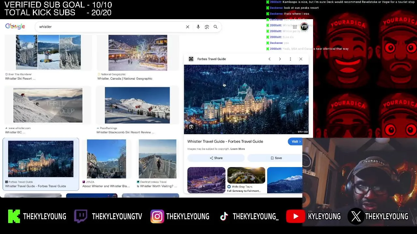Image resolution: width=417 pixels, height=234 pixels.
Task: Open three-dot menu in preview panel
Action: pyautogui.click(x=290, y=59)
